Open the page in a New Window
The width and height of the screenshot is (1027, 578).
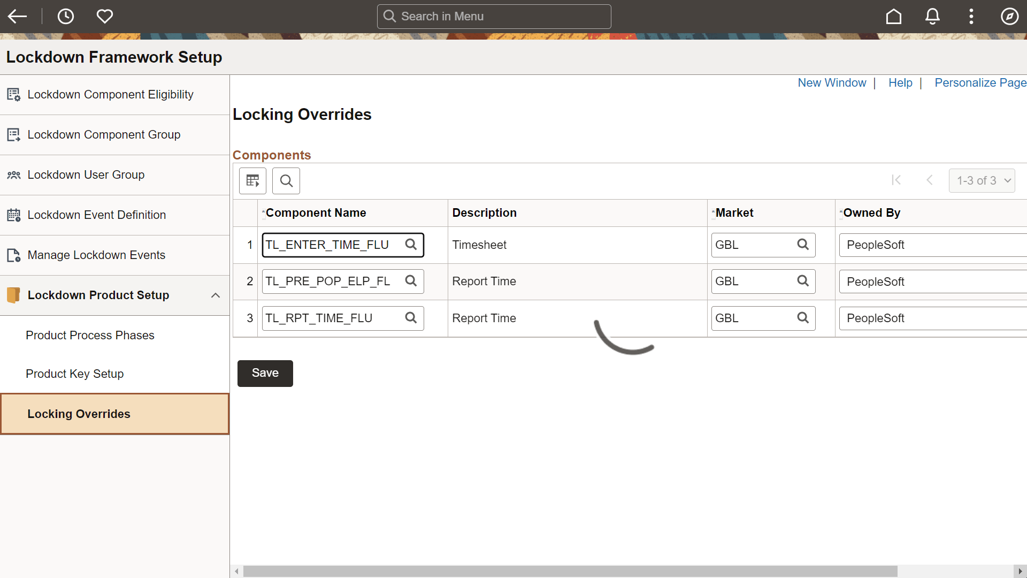tap(832, 82)
